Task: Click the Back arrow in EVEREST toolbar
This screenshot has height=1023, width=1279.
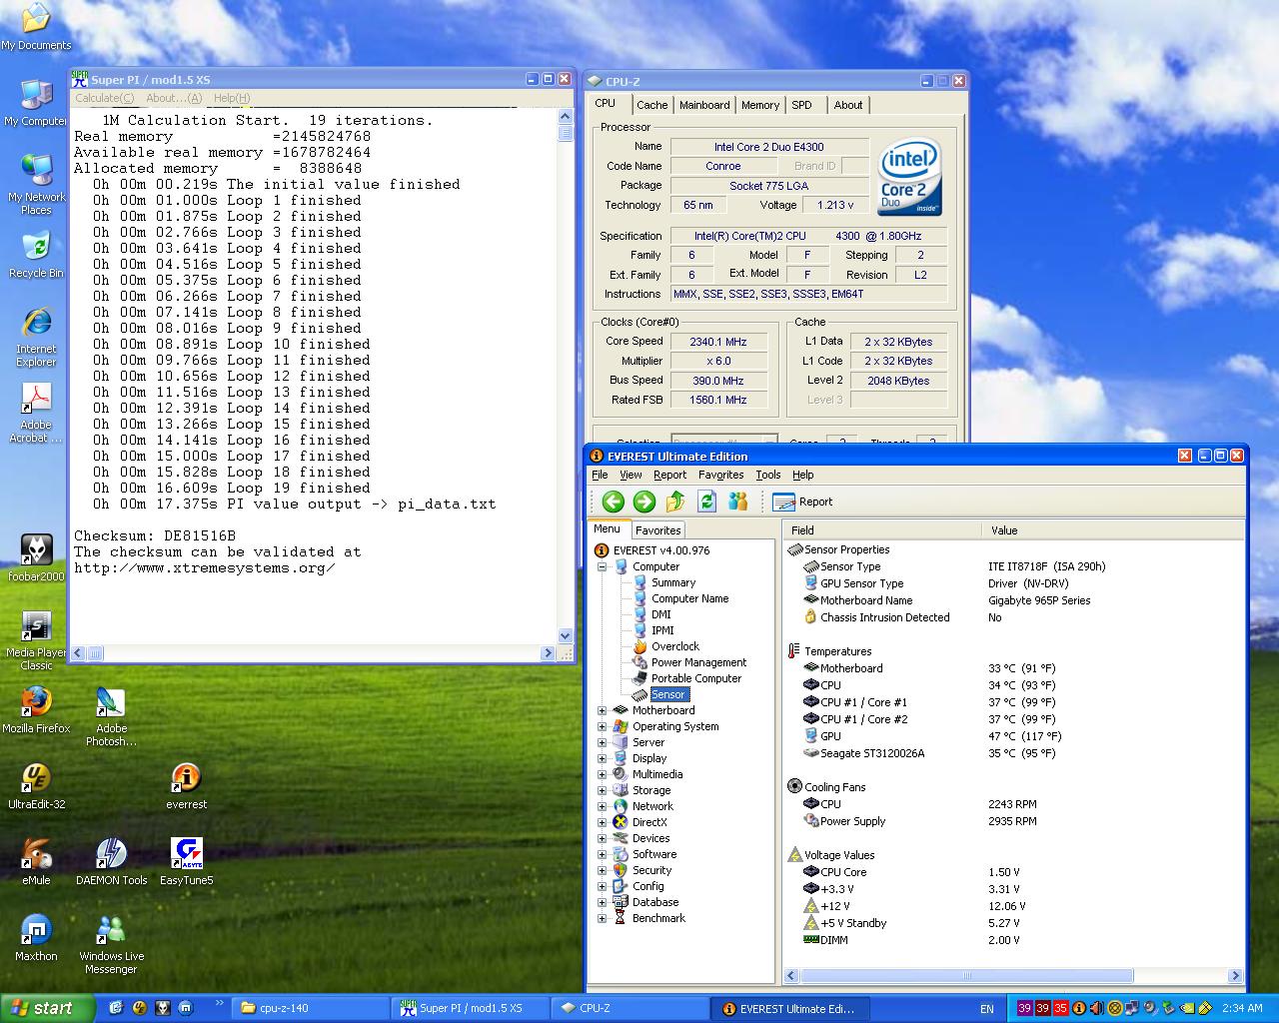Action: [x=614, y=502]
